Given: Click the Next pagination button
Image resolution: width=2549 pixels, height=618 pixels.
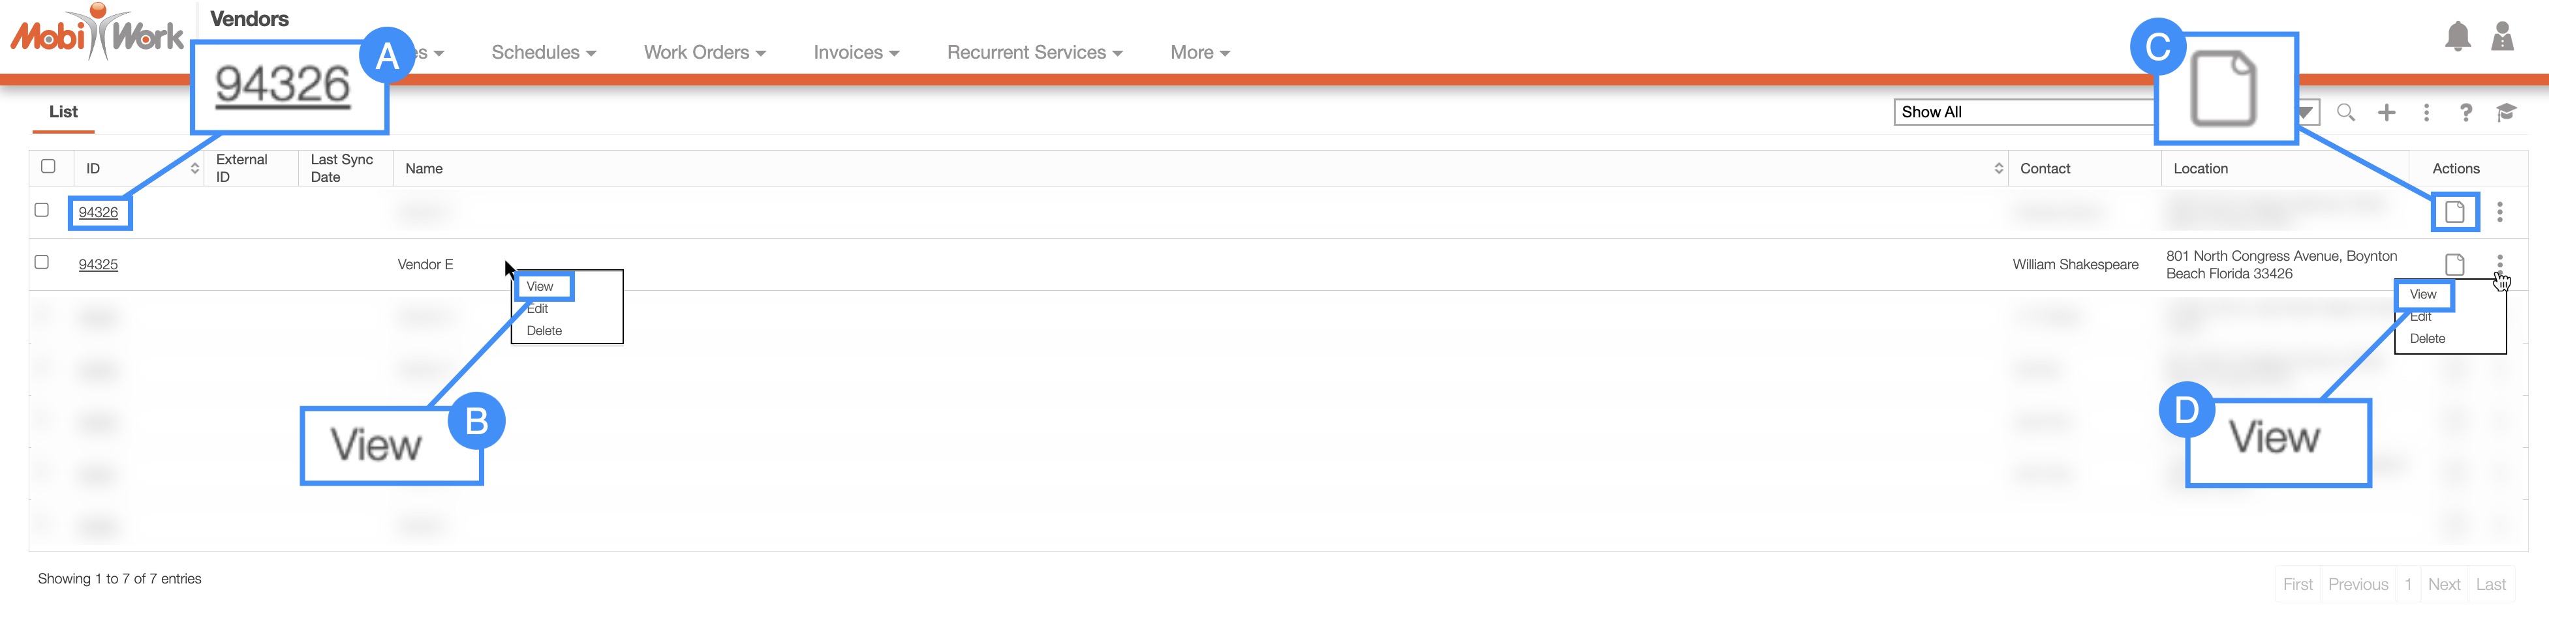Looking at the screenshot, I should (2443, 584).
